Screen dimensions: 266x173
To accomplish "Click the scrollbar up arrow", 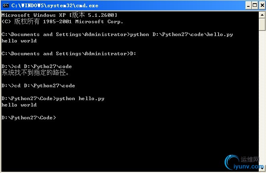I will pyautogui.click(x=262, y=15).
